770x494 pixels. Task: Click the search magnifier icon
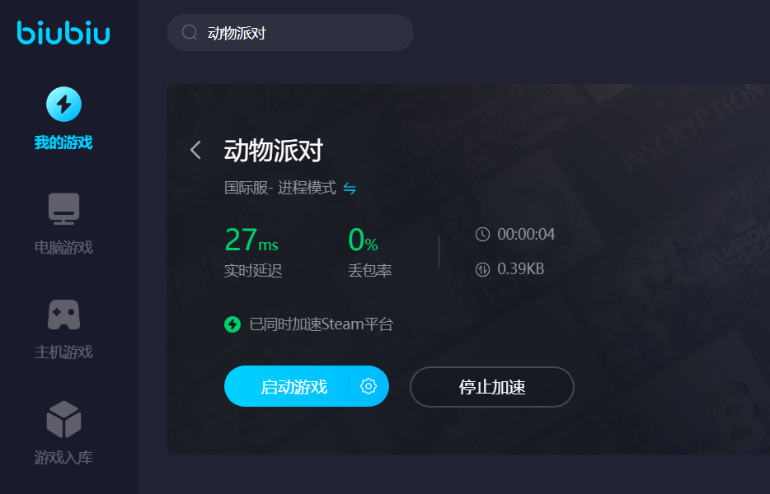[x=189, y=32]
